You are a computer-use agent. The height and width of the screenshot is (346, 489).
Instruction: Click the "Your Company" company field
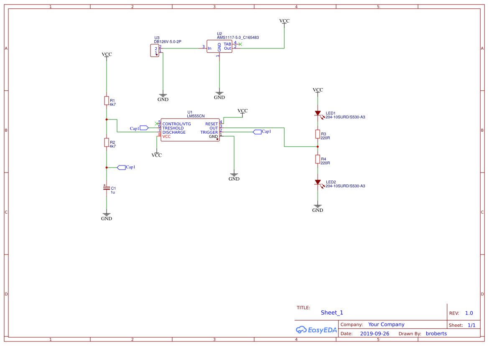(386, 325)
